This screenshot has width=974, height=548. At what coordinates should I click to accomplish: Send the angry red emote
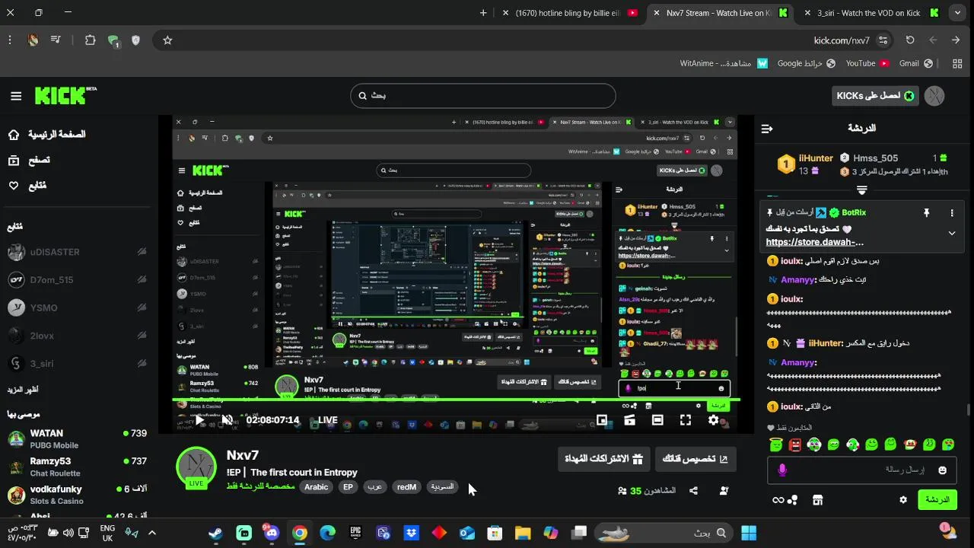pos(795,444)
